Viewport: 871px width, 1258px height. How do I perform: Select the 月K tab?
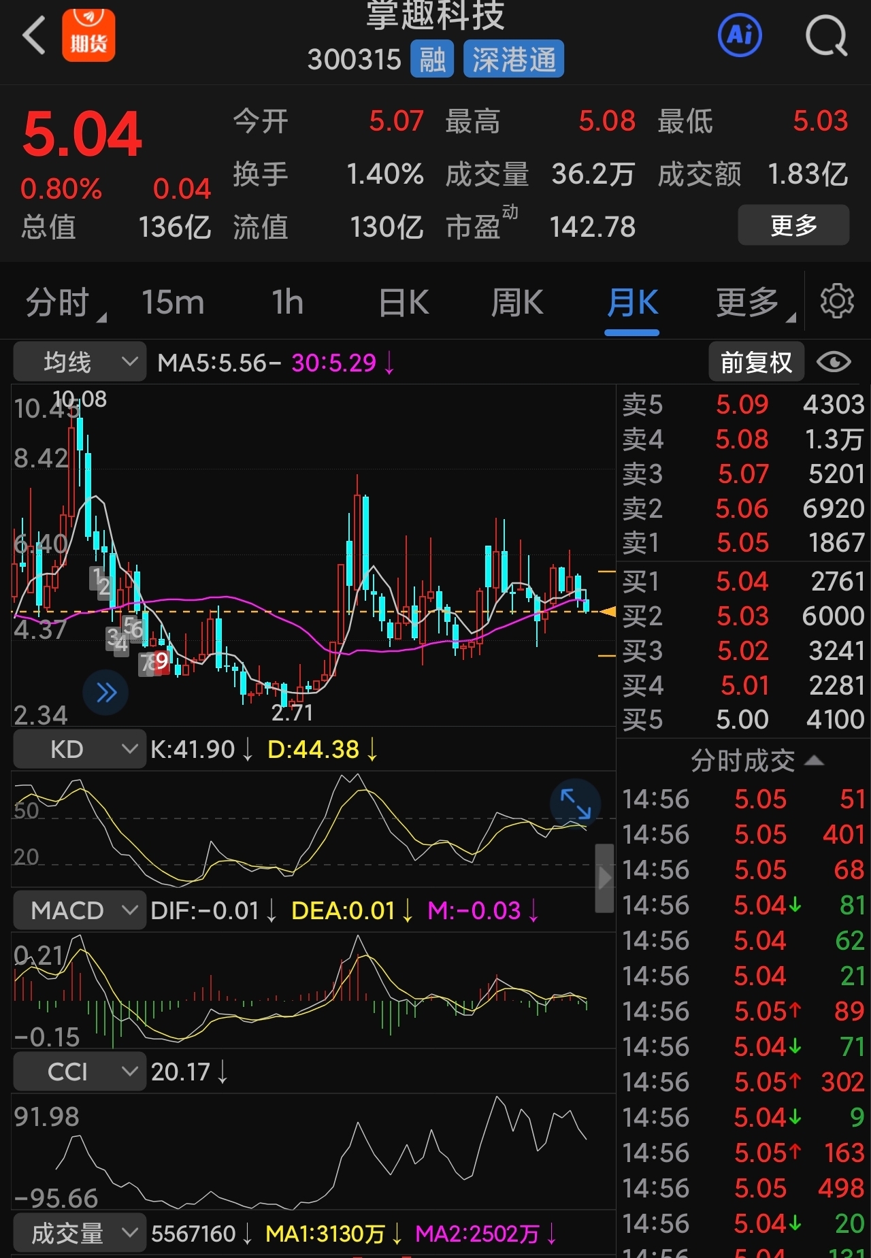(632, 302)
